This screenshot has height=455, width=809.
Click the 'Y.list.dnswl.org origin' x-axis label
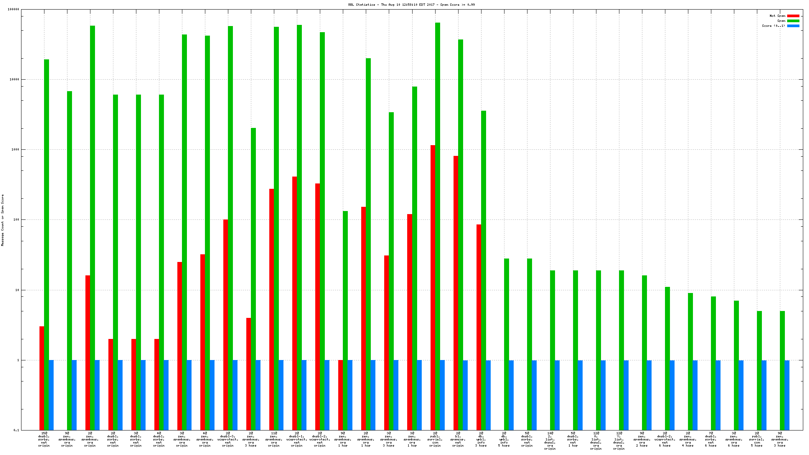point(619,441)
